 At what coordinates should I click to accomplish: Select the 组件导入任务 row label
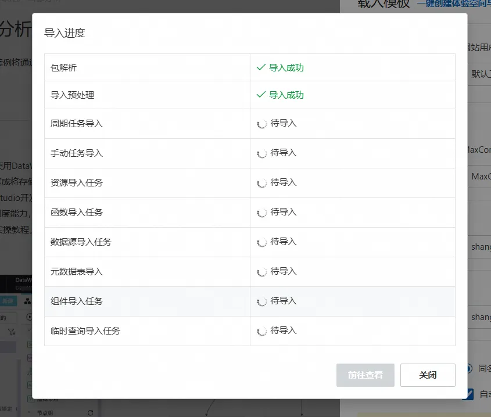77,301
